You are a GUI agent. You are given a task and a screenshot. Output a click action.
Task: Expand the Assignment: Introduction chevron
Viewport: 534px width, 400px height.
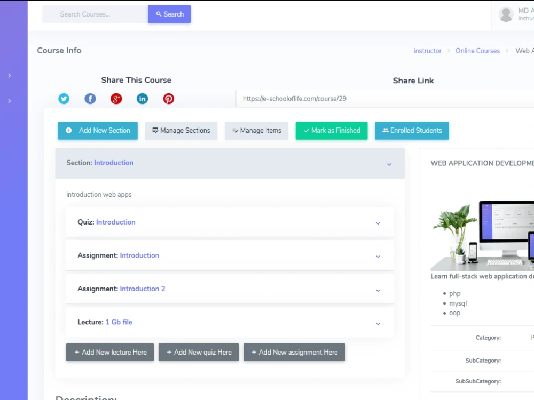point(378,257)
